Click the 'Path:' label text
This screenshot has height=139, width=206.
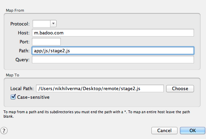24,51
